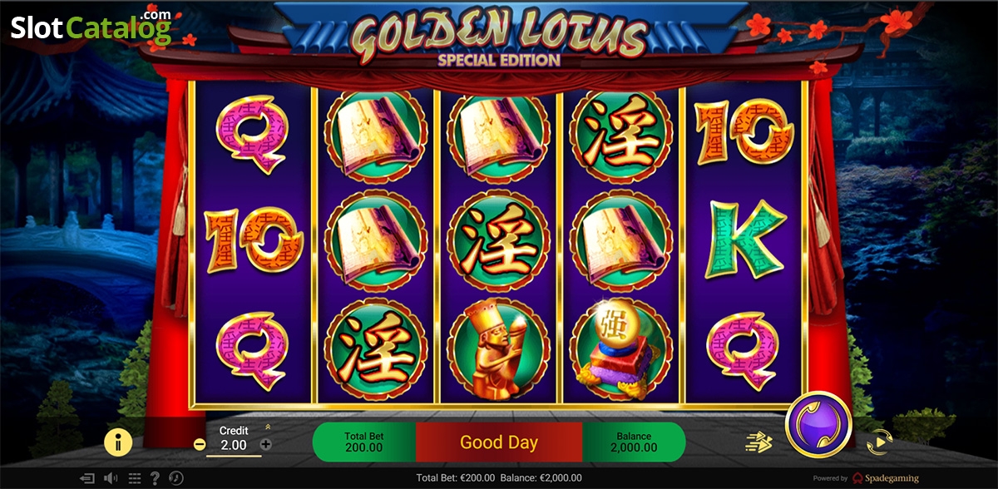Viewport: 998px width, 489px height.
Task: Decrease credit with the minus button
Action: pos(200,445)
